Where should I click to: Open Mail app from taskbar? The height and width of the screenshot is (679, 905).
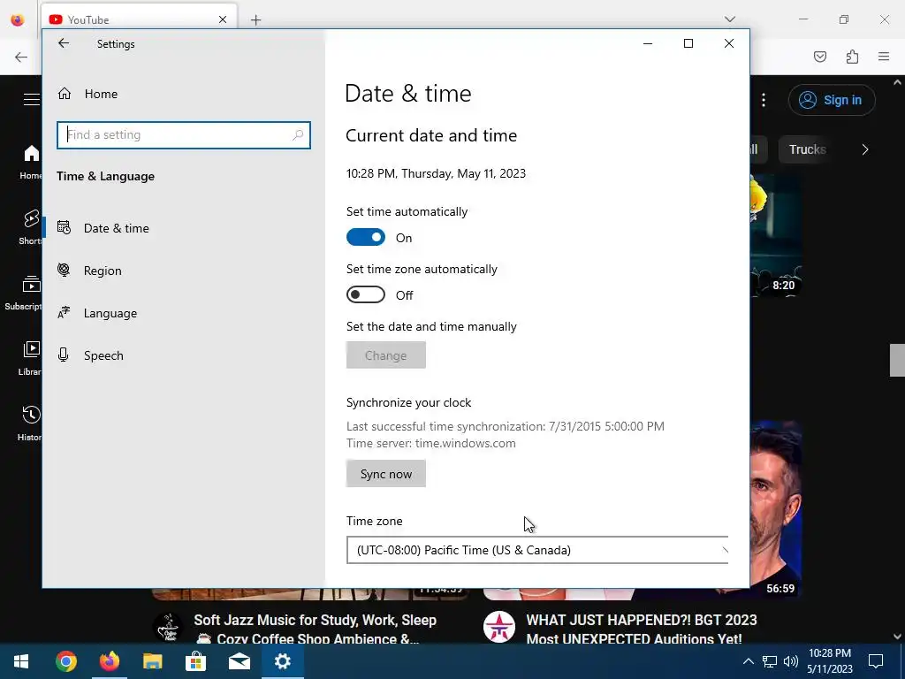(x=240, y=661)
